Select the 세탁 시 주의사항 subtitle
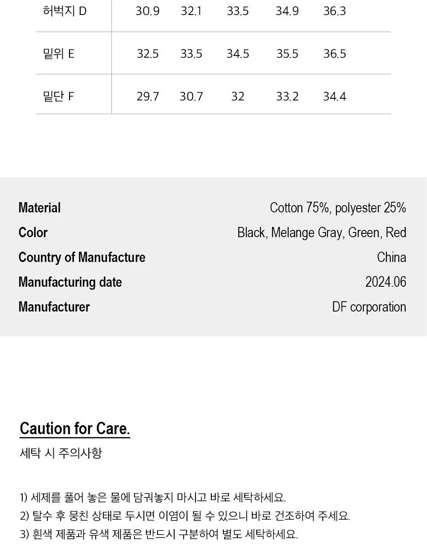This screenshot has height=547, width=427. pos(61,453)
